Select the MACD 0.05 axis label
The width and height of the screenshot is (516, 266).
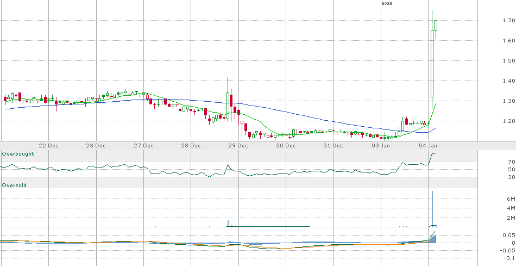(x=509, y=235)
